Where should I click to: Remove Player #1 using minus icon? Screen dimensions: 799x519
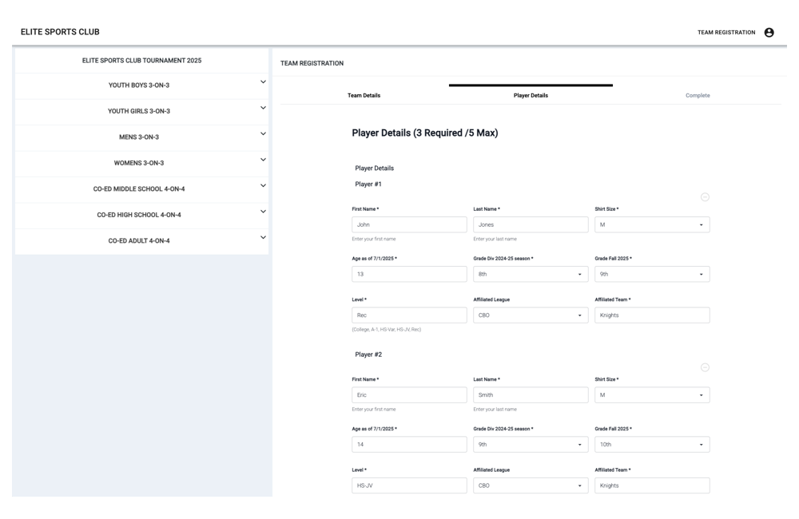(x=705, y=197)
